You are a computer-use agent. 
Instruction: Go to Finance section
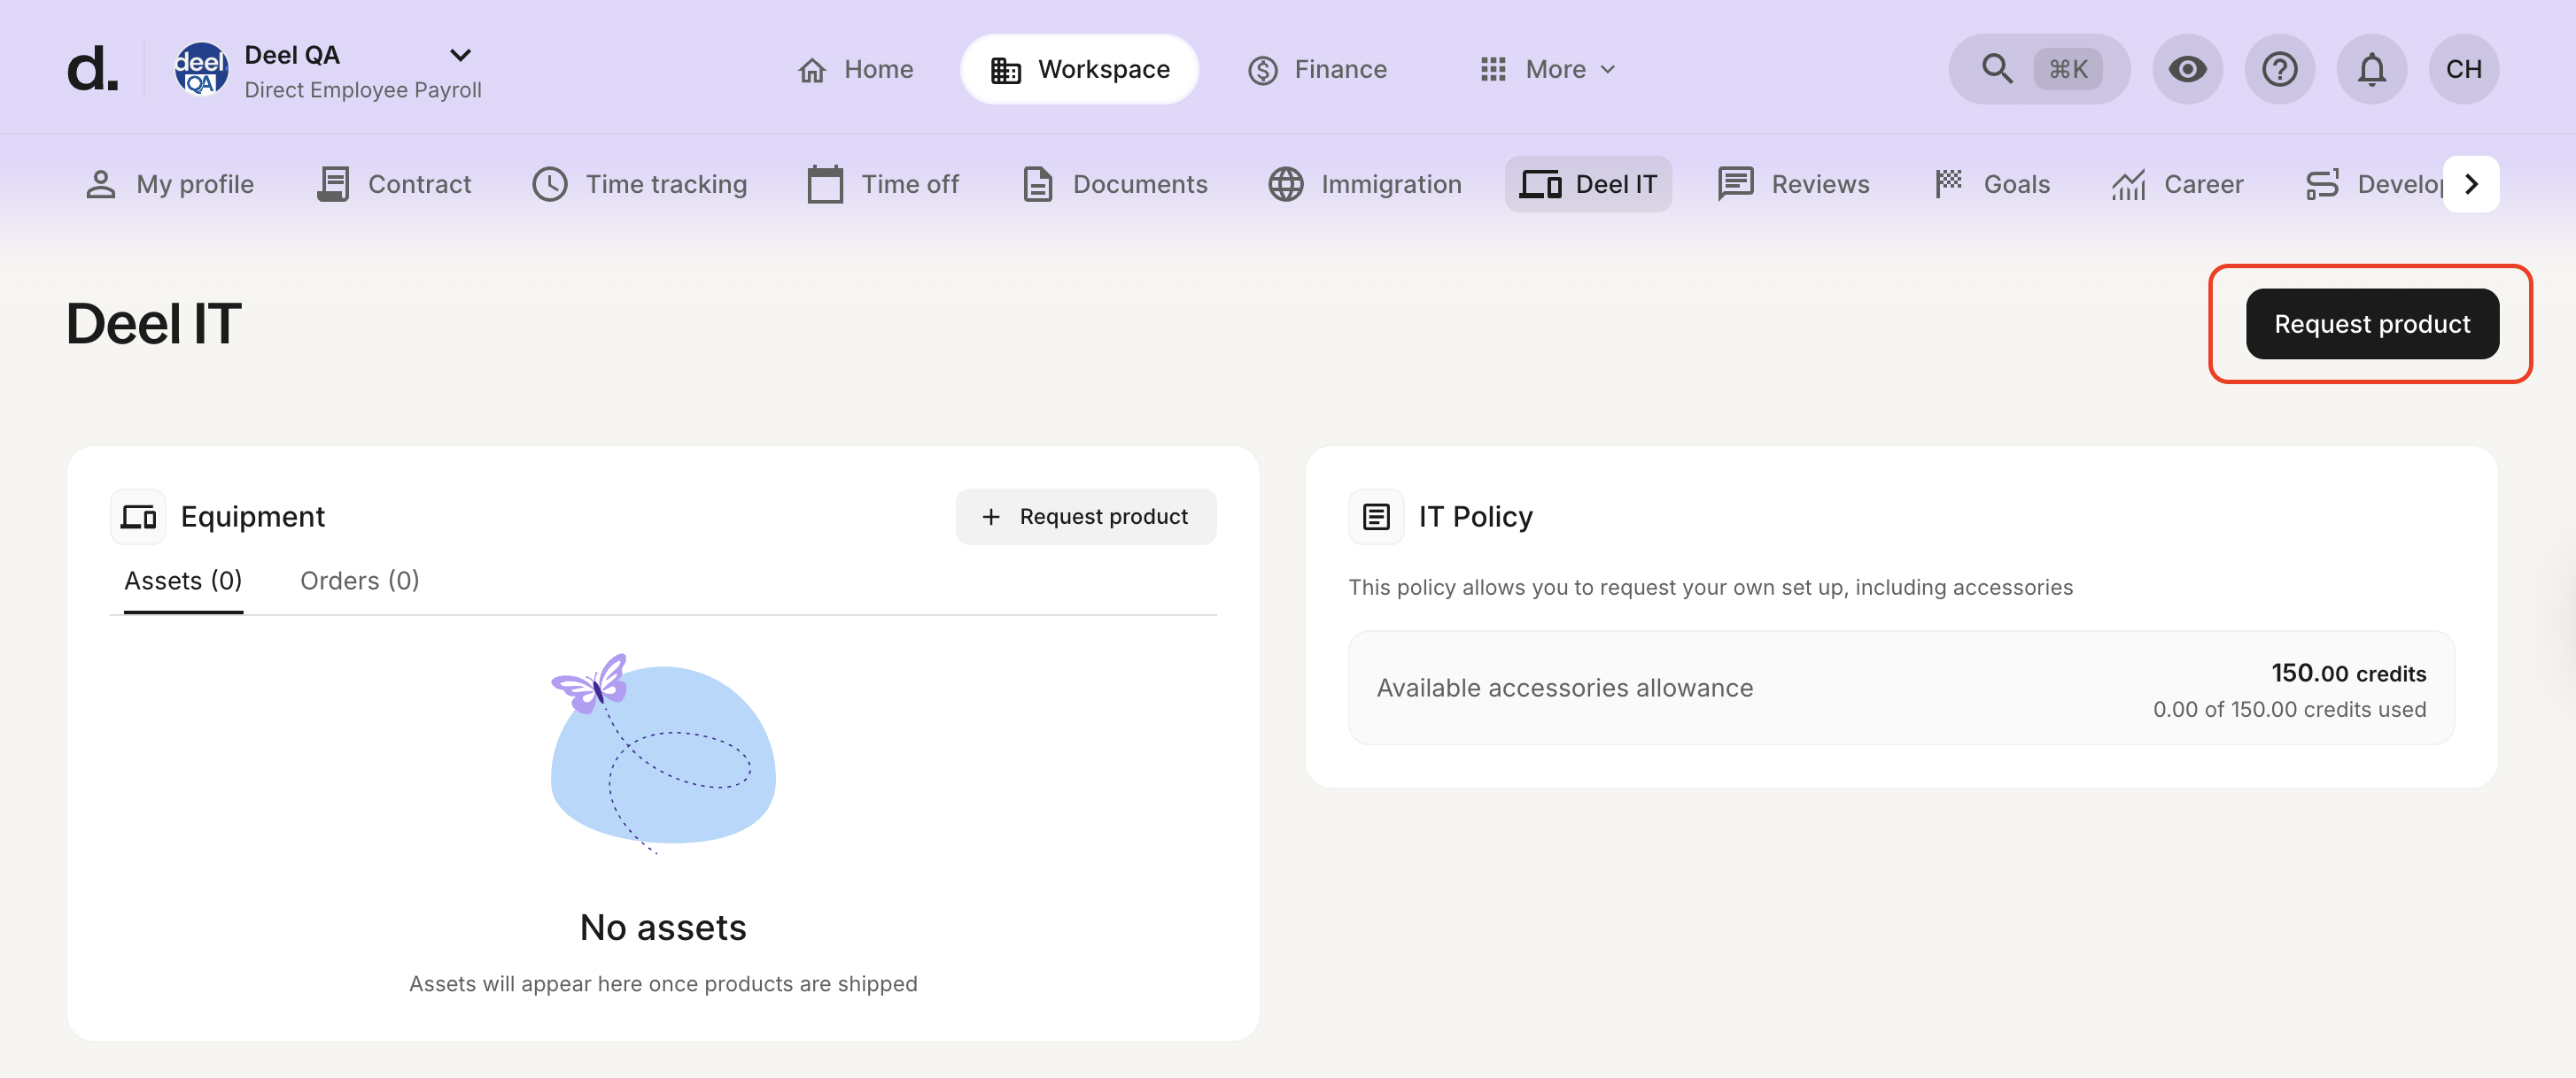[x=1317, y=69]
